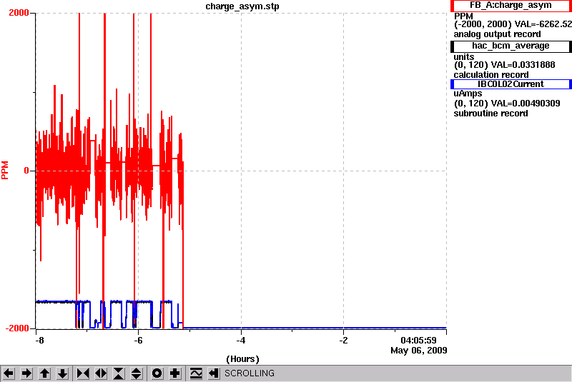Screen dimensions: 572x382
Task: Click the red PPM y-axis label
Action: point(5,170)
